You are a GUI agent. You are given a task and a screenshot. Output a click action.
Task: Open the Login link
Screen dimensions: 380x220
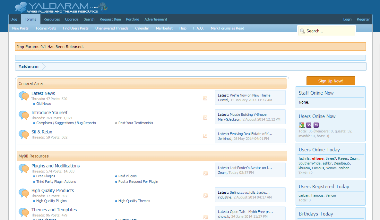[x=347, y=19]
